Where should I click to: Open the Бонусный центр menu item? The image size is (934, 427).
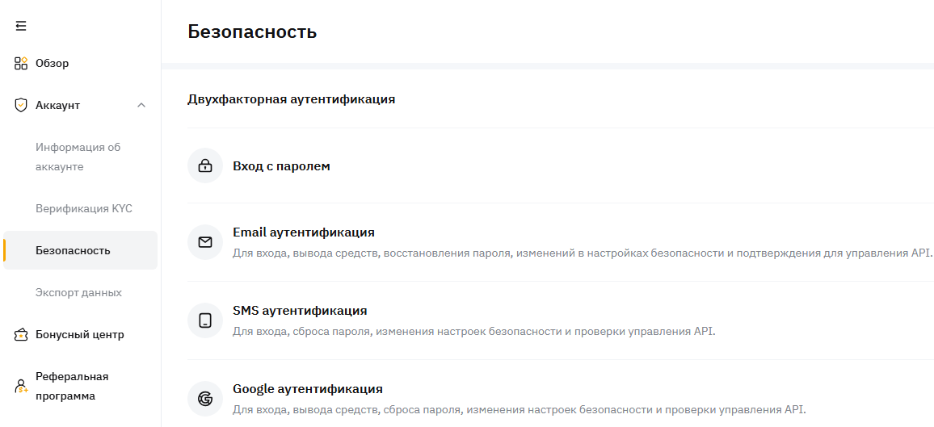(x=80, y=334)
